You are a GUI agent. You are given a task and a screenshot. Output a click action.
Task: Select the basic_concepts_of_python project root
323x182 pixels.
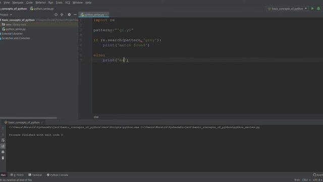click(x=18, y=20)
